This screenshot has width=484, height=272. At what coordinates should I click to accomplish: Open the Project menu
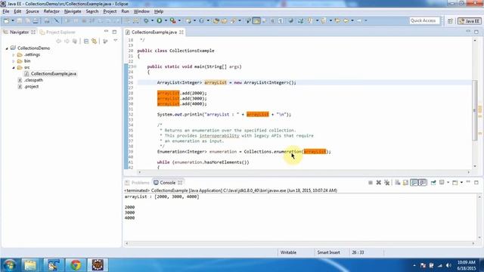[110, 11]
